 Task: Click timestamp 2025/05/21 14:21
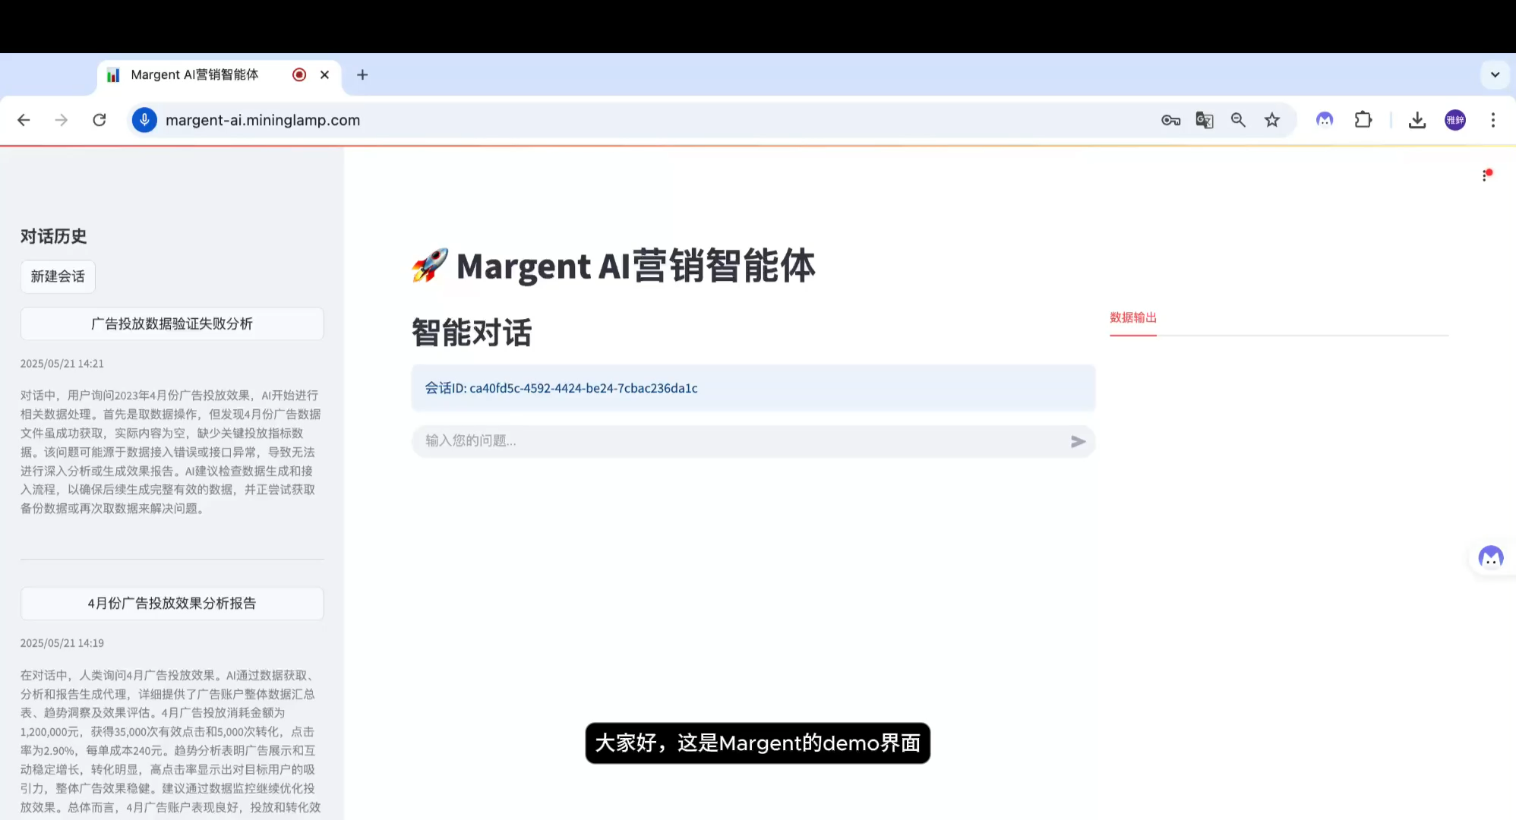(62, 364)
